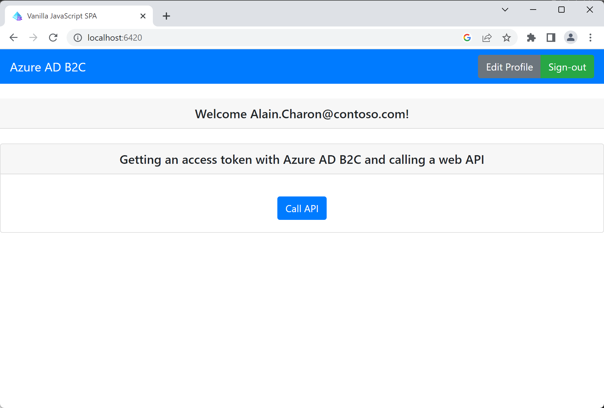The height and width of the screenshot is (408, 604).
Task: Click the Sign-out button
Action: (x=568, y=67)
